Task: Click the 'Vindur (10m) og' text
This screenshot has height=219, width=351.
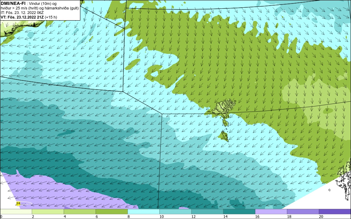Action: pos(43,3)
